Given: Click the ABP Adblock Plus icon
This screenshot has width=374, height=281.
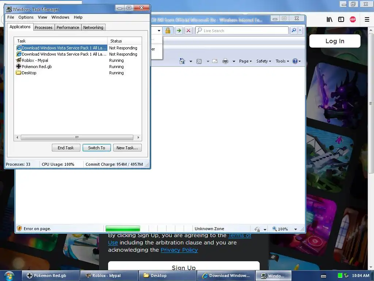Looking at the screenshot, I should tap(353, 20).
